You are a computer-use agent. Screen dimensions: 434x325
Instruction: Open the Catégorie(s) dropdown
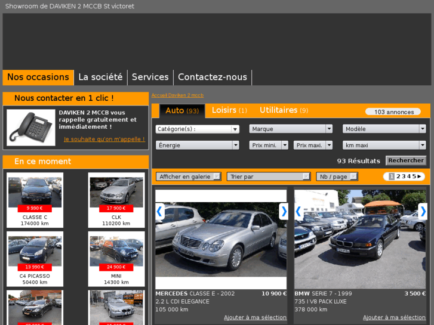198,129
